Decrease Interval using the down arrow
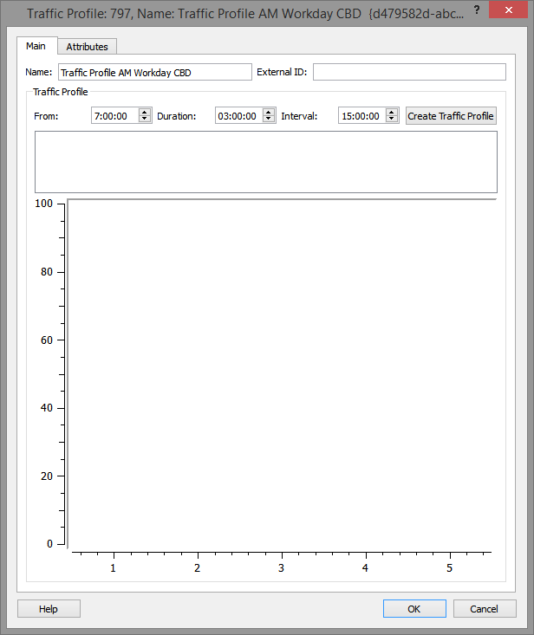 click(392, 120)
